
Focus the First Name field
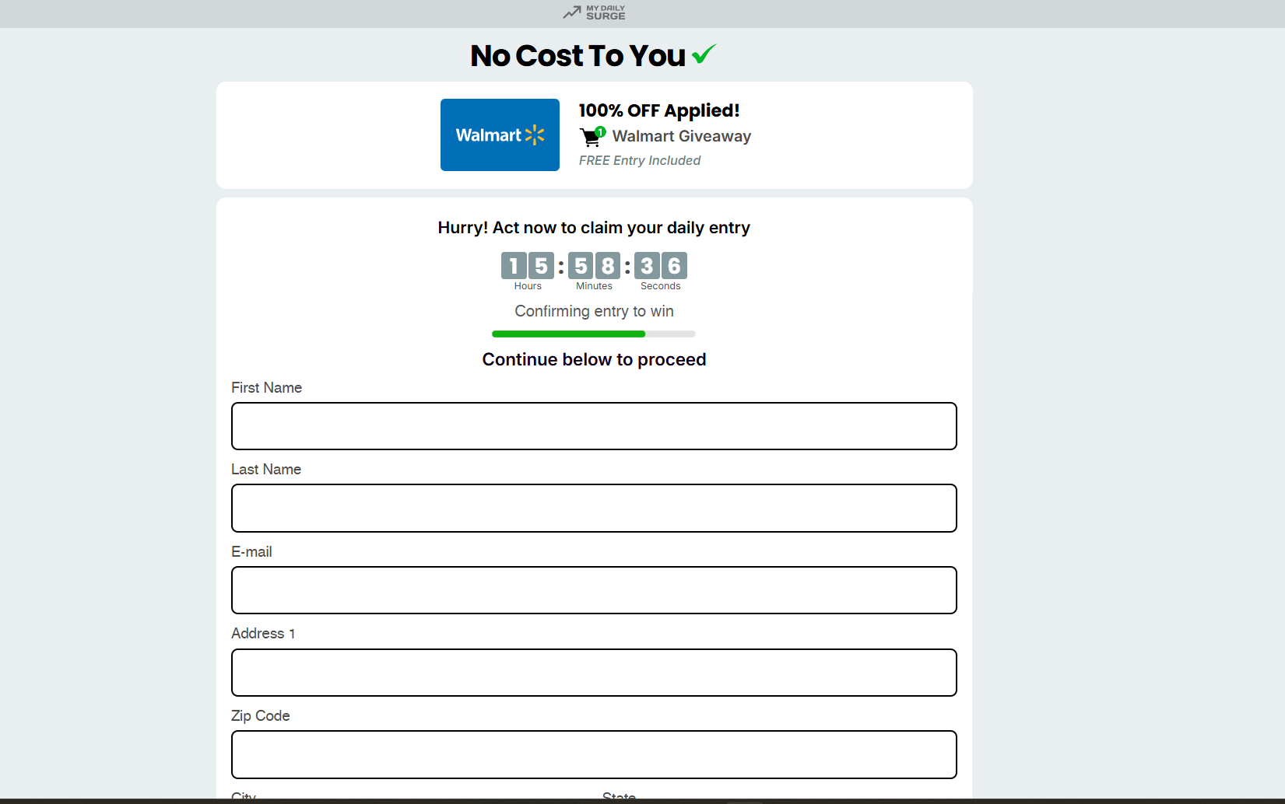(x=594, y=426)
